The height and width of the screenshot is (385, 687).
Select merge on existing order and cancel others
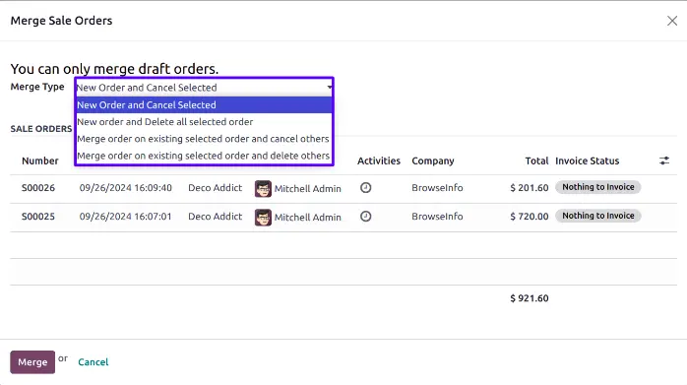point(204,139)
